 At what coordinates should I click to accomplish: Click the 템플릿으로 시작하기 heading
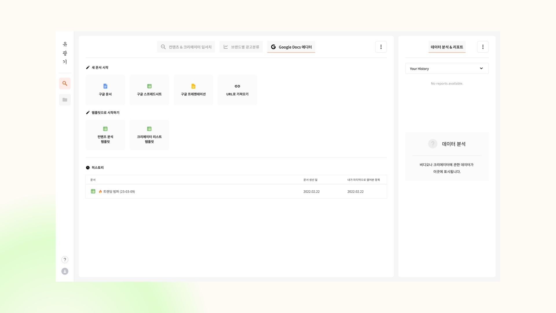coord(105,112)
